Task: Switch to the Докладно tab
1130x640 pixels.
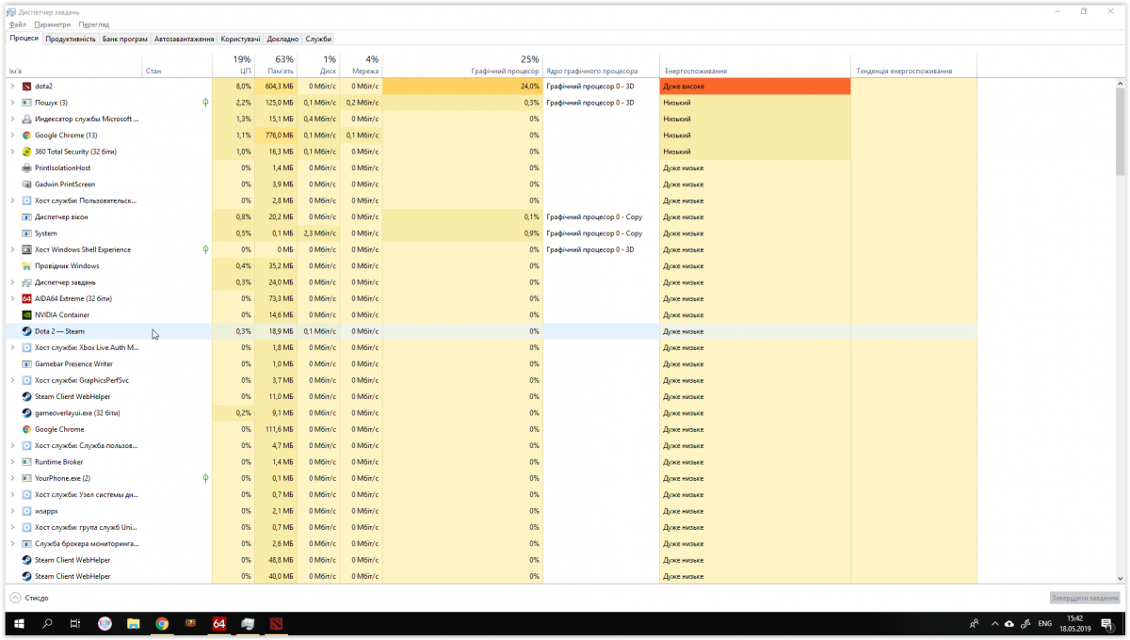Action: tap(282, 39)
